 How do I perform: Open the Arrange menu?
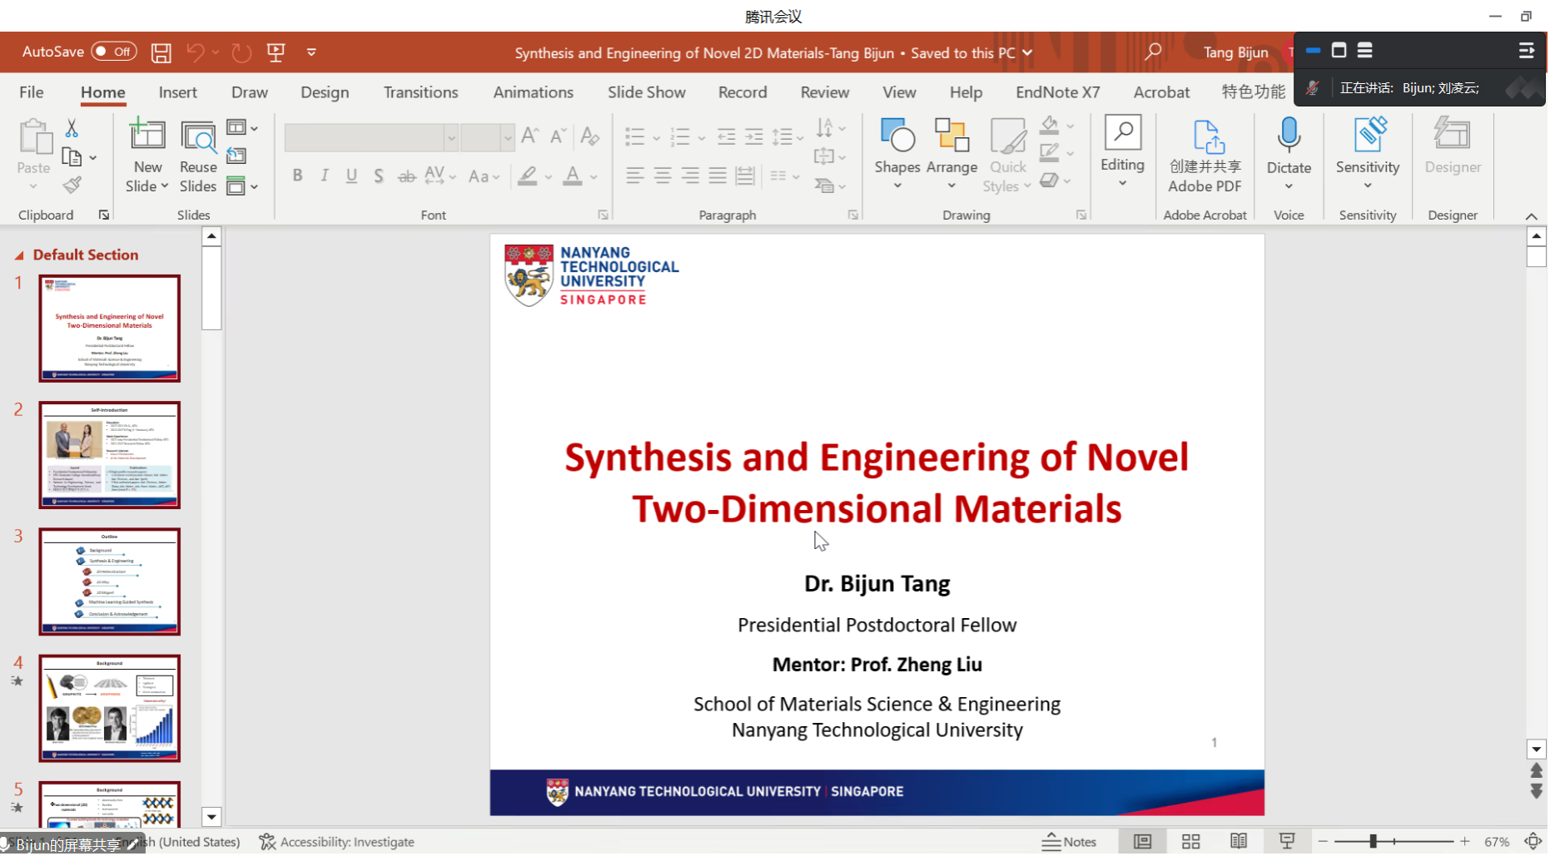coord(951,153)
